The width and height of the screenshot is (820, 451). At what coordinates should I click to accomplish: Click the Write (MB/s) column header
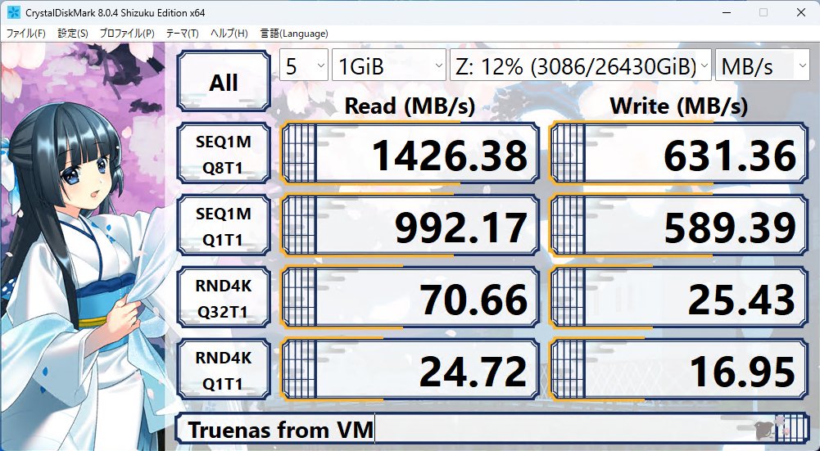(x=679, y=106)
